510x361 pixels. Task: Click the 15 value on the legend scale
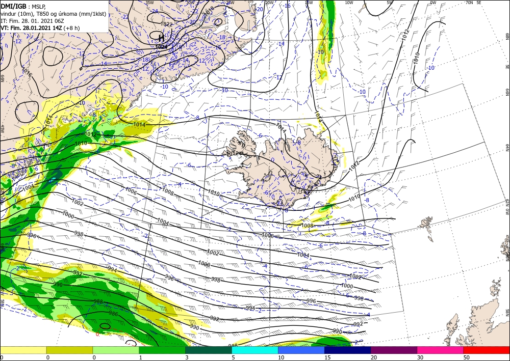pyautogui.click(x=327, y=357)
